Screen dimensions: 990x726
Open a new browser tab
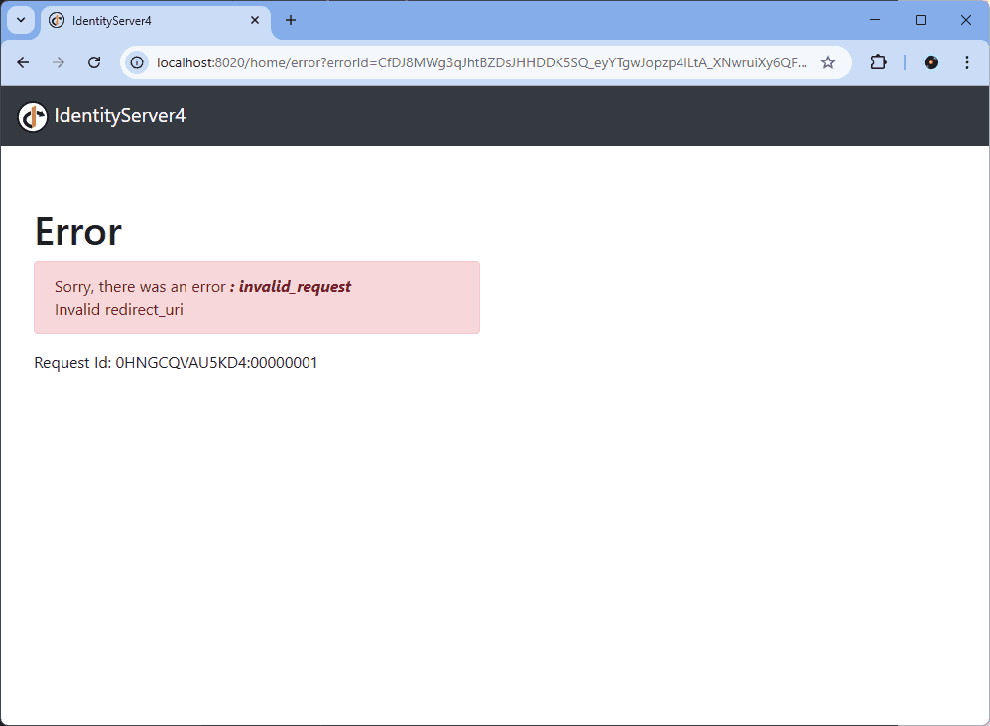(x=291, y=20)
